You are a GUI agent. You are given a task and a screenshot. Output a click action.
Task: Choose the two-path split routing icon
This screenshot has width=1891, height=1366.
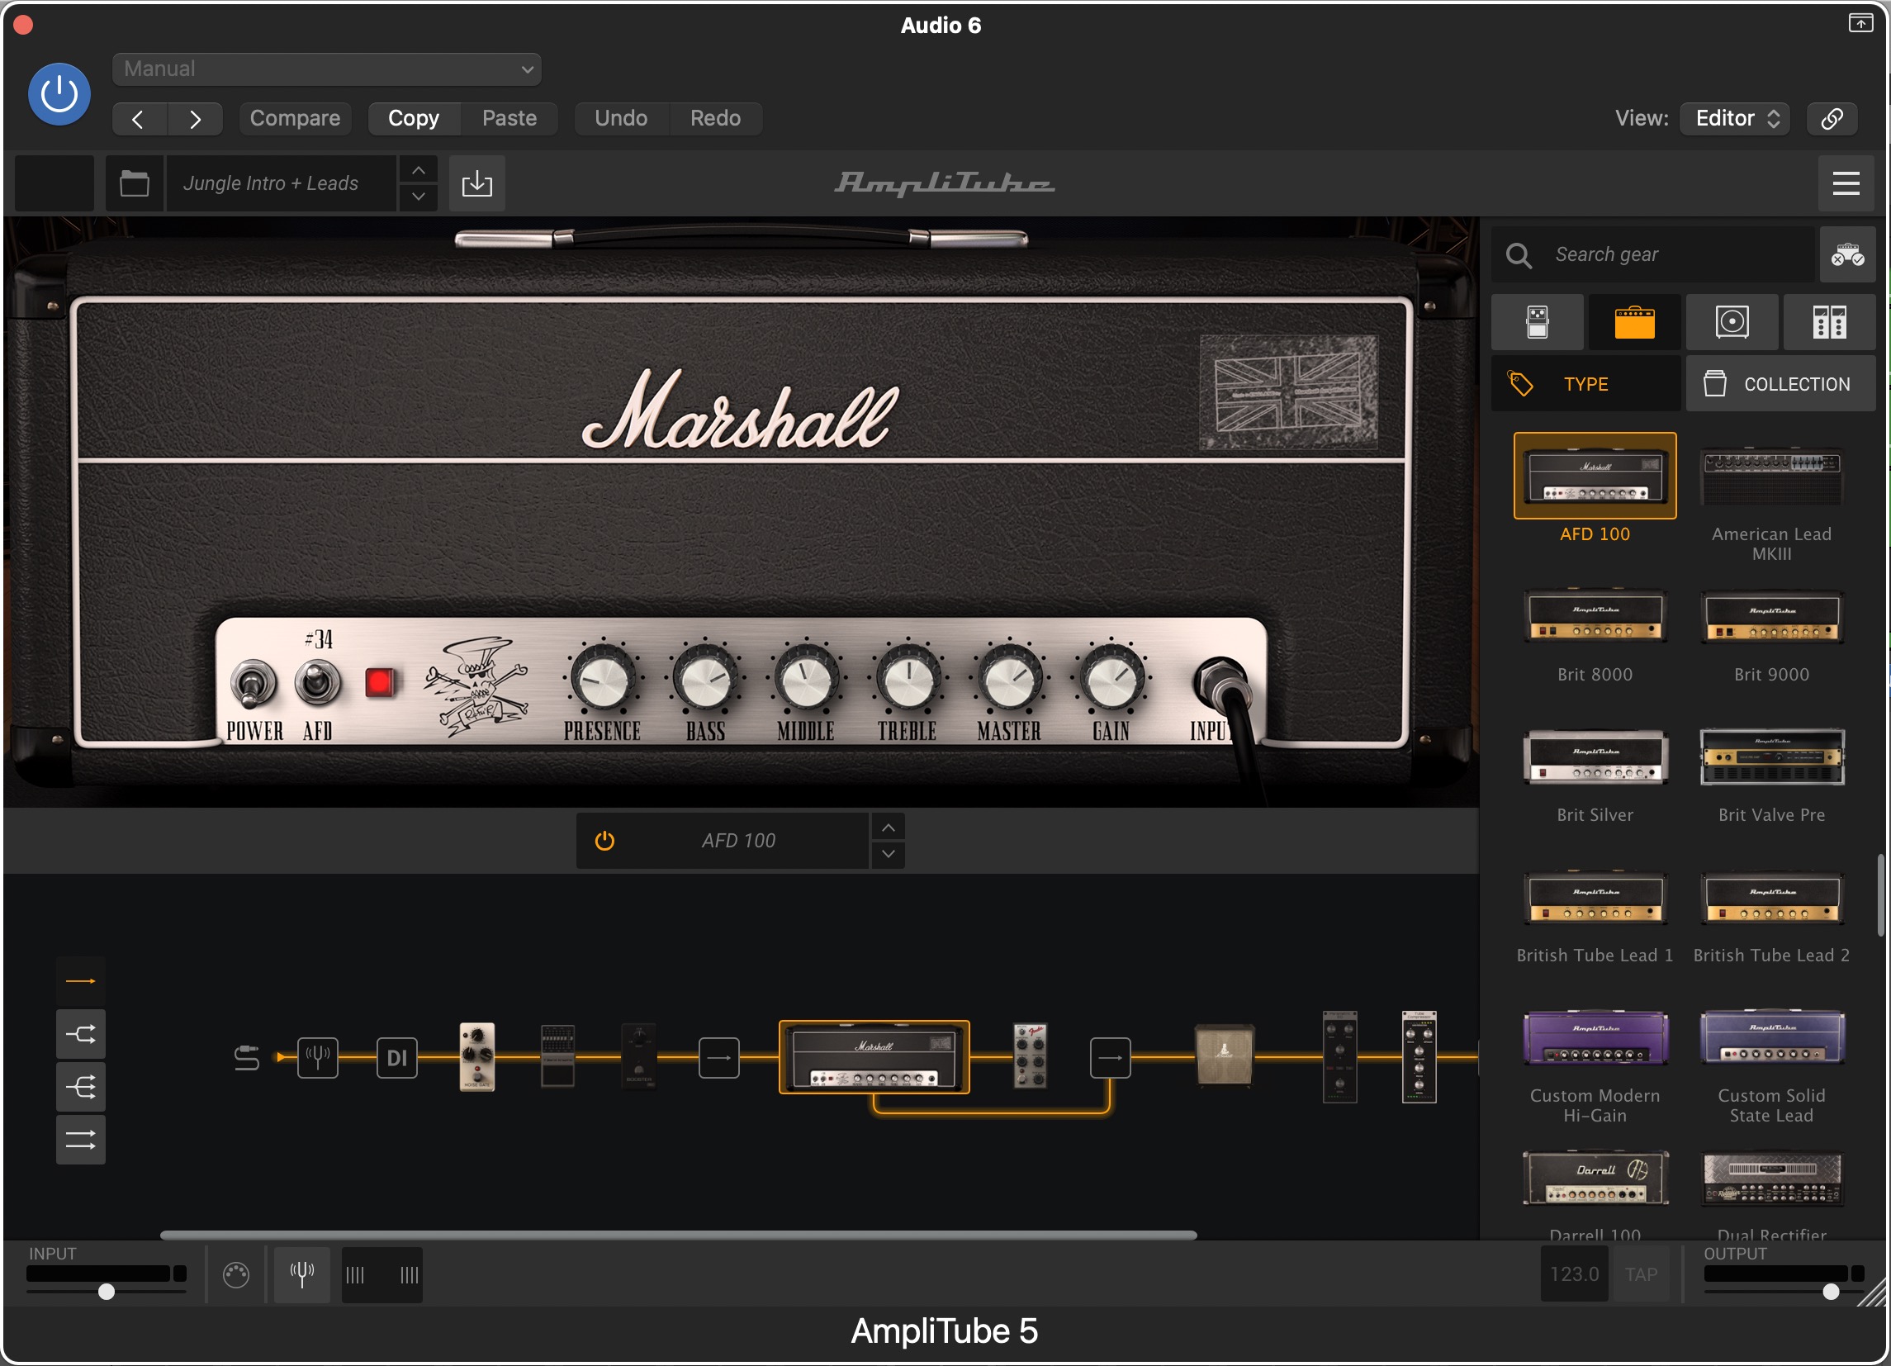(81, 1035)
